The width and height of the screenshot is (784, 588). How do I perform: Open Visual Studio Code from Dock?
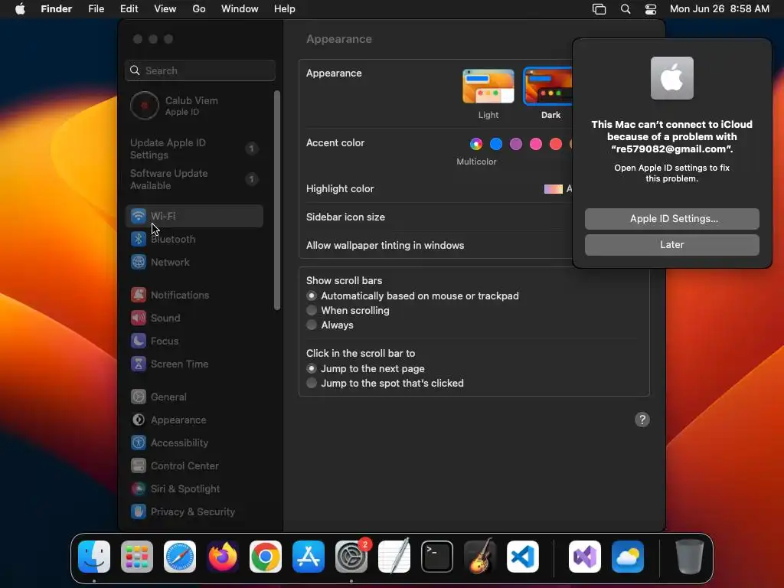pos(523,557)
